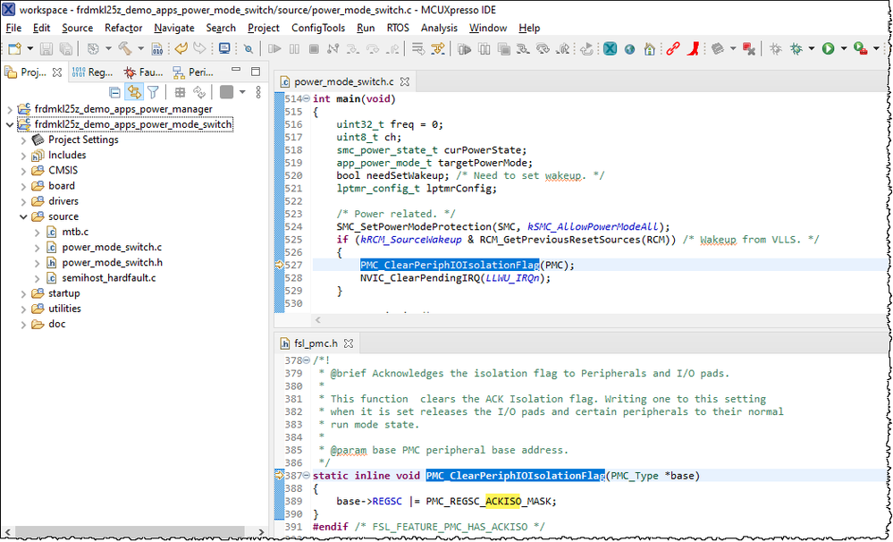Click the yellow back navigation arrow

(181, 49)
